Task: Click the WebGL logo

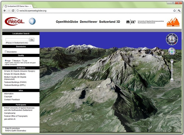Action: [x=15, y=21]
